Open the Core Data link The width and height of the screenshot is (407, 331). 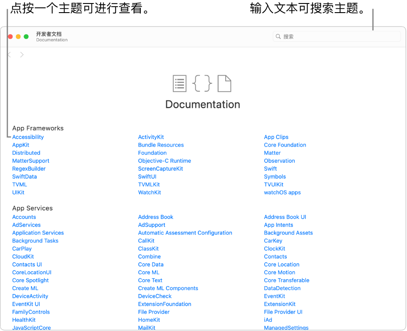coord(151,264)
